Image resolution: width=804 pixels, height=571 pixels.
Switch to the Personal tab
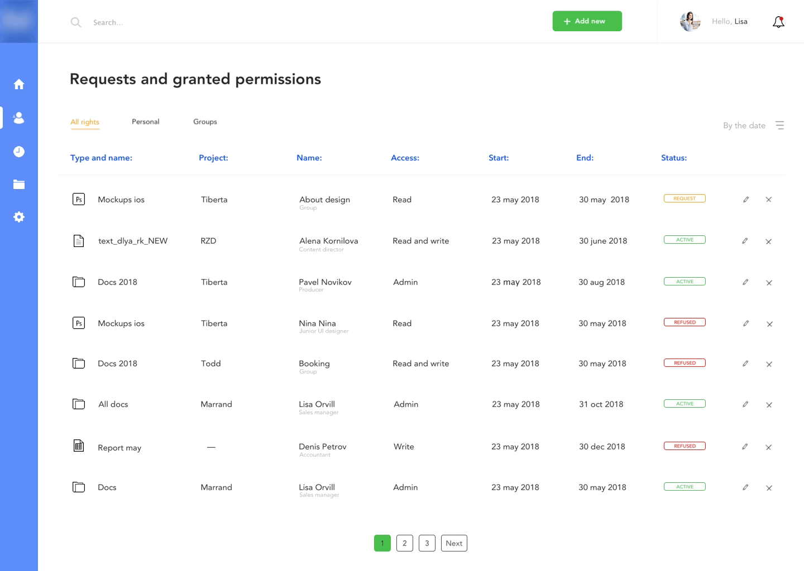pyautogui.click(x=146, y=122)
